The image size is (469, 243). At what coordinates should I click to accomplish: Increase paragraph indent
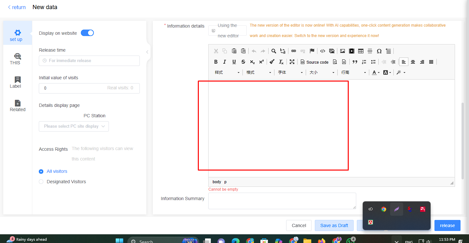(x=393, y=62)
